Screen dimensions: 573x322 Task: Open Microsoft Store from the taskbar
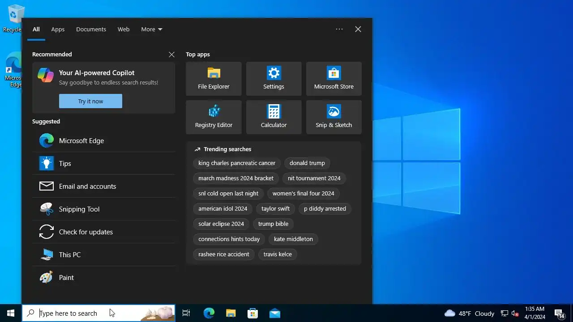(x=252, y=313)
